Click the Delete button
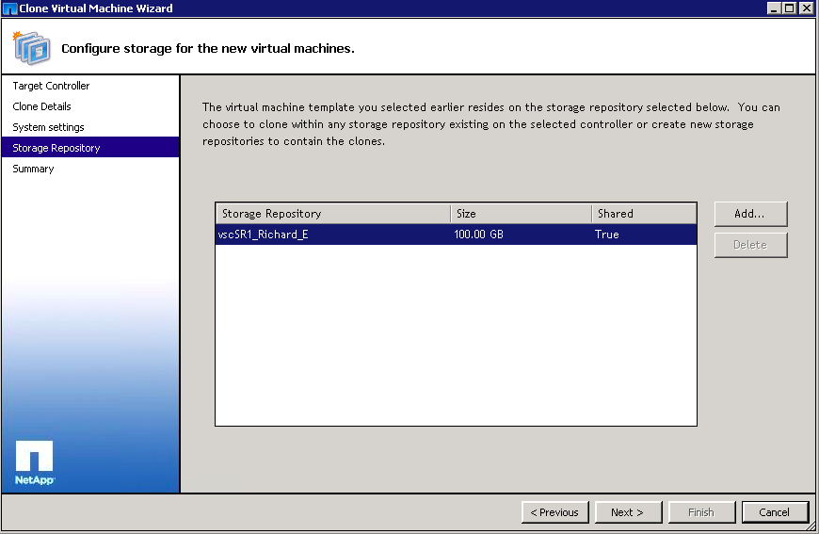The height and width of the screenshot is (534, 819). tap(750, 245)
